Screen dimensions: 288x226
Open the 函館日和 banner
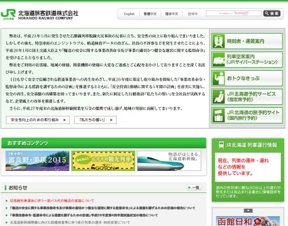(248, 221)
